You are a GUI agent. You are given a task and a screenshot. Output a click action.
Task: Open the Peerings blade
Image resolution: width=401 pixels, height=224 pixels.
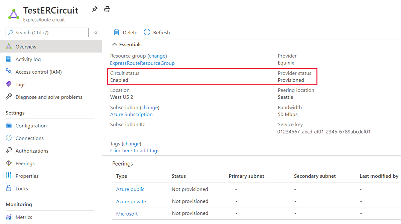click(26, 163)
